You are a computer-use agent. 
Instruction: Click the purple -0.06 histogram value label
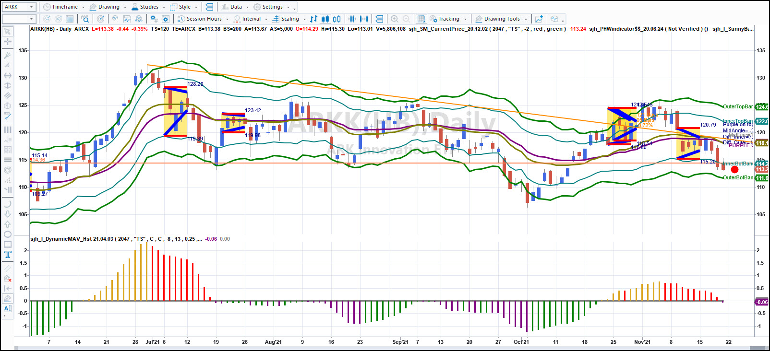[761, 302]
